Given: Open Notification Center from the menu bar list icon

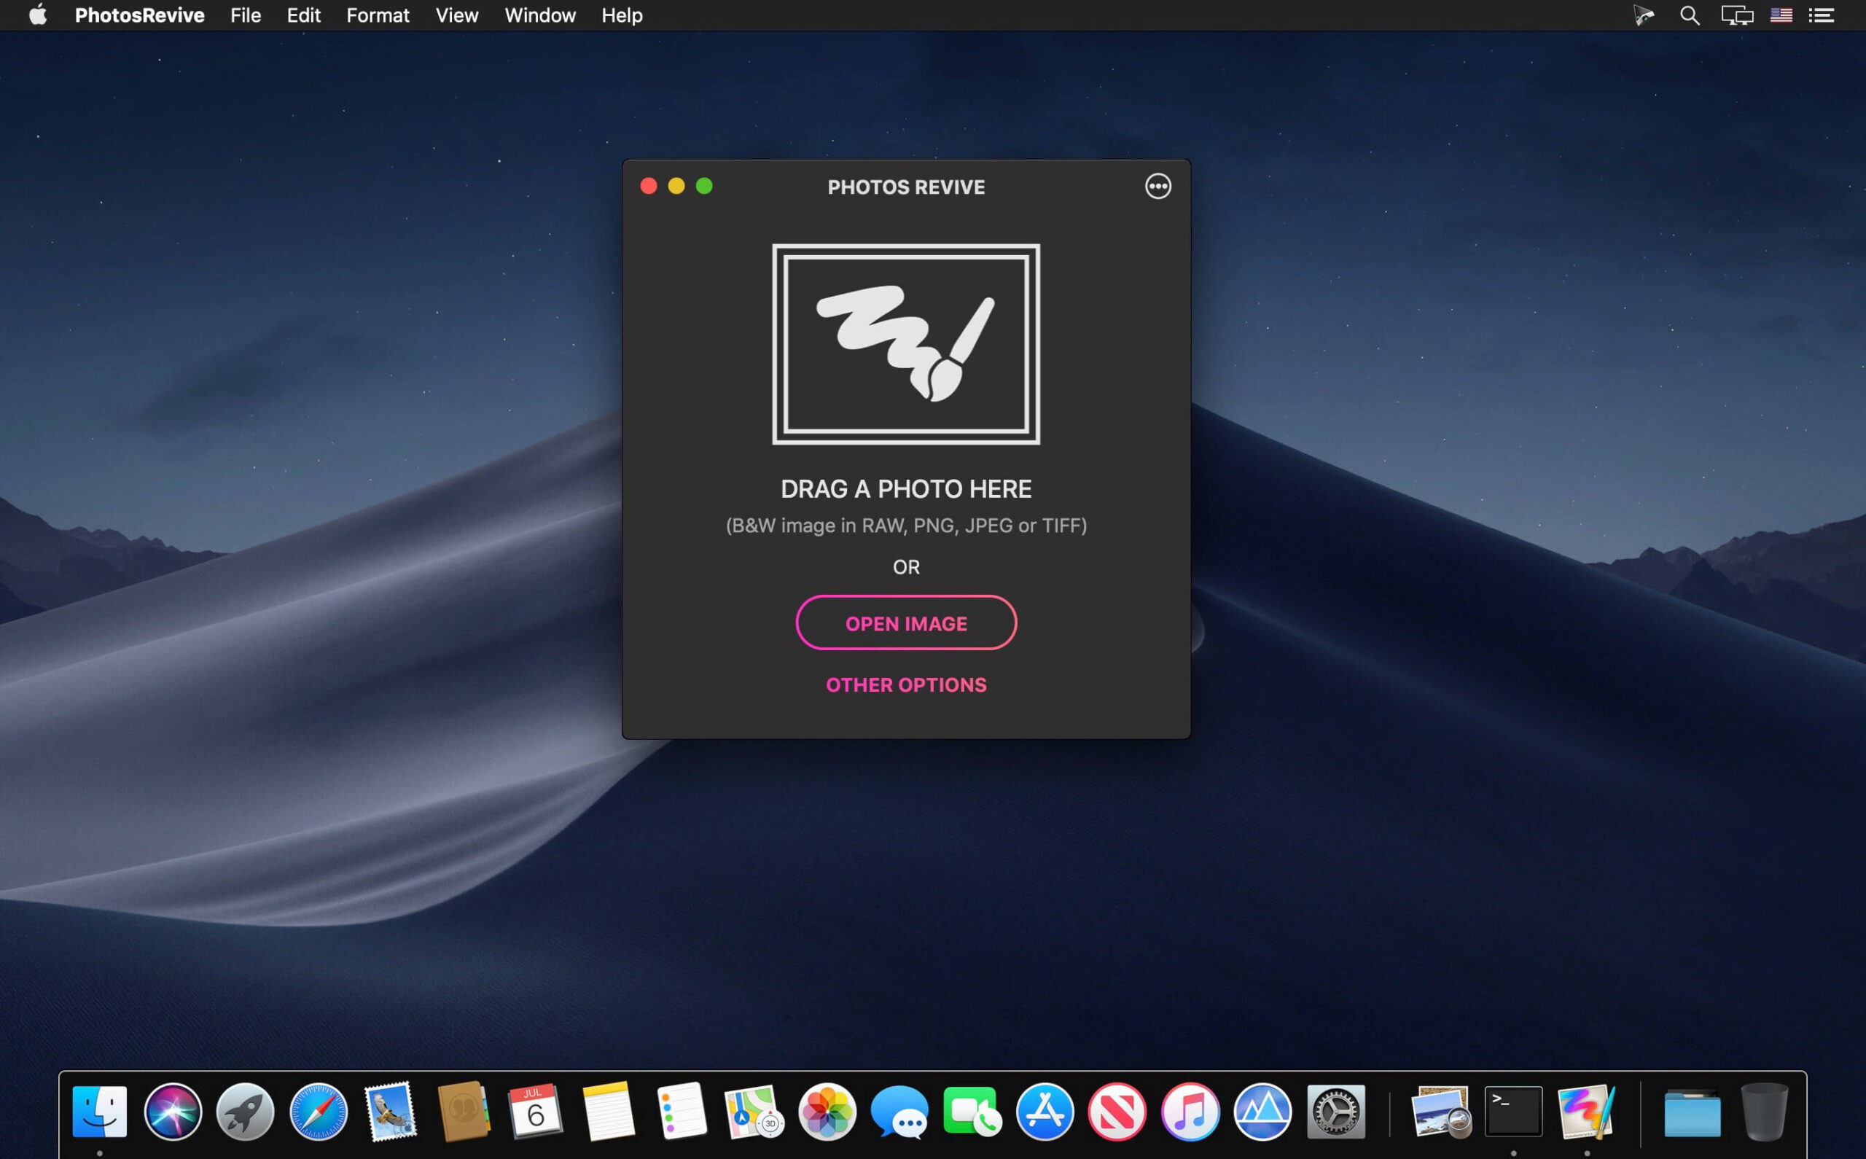Looking at the screenshot, I should [1821, 15].
